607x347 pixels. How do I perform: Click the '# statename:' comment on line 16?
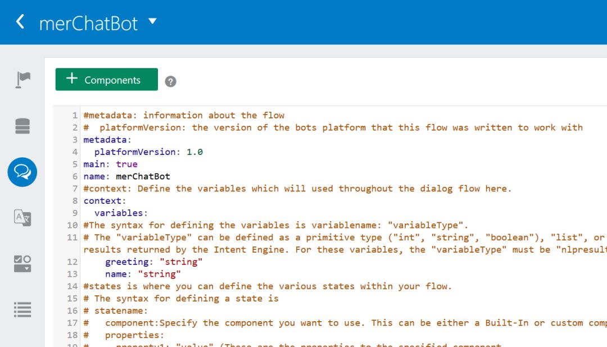tap(116, 311)
